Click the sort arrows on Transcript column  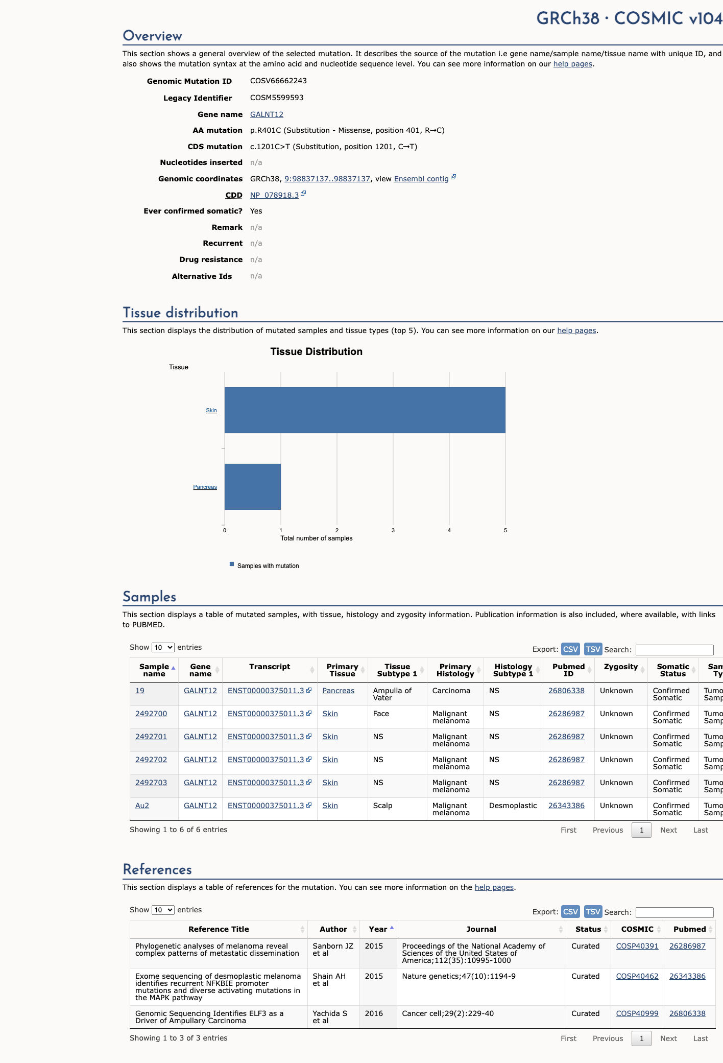click(312, 670)
